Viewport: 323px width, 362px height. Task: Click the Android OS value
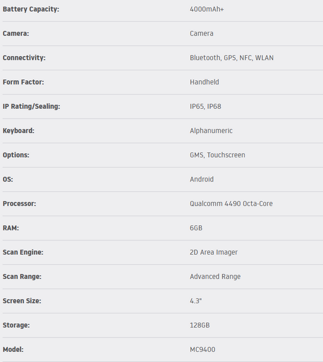(202, 179)
